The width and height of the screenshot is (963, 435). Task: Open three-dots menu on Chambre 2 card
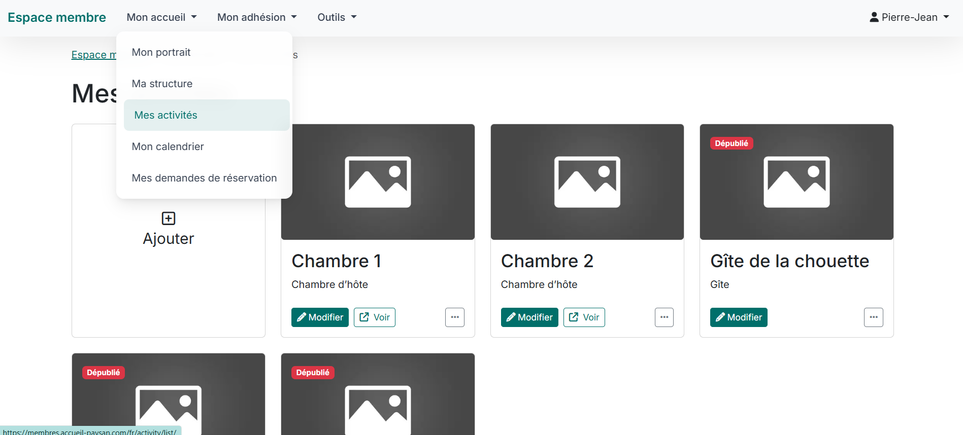pyautogui.click(x=663, y=317)
